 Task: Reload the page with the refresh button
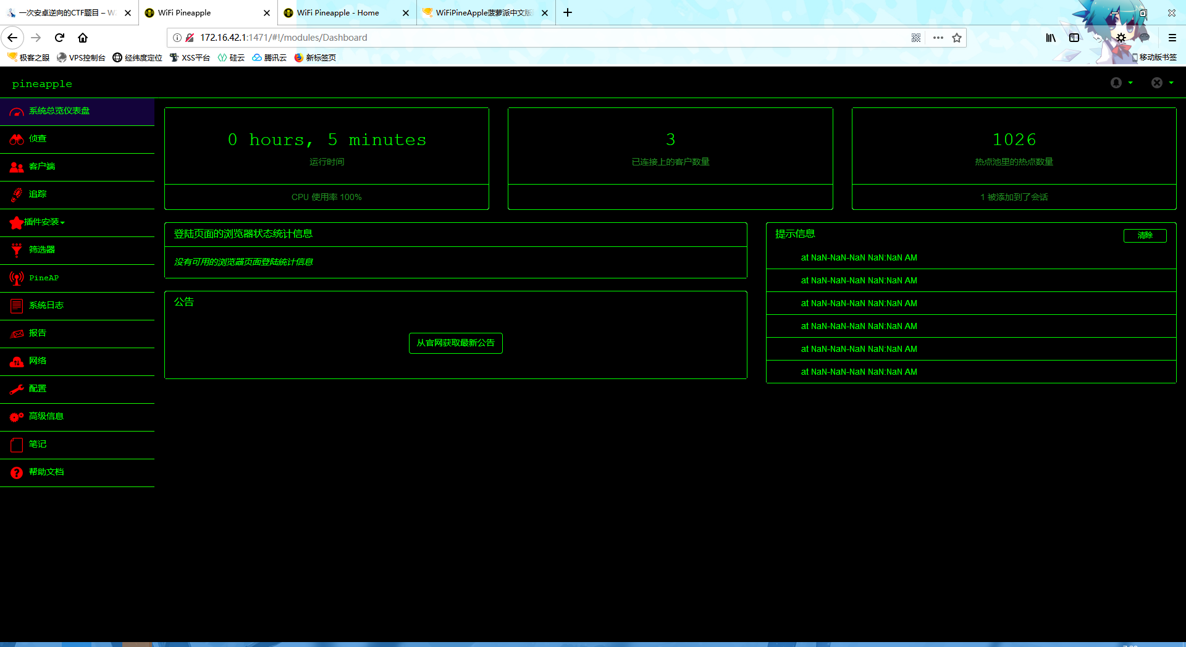click(59, 38)
